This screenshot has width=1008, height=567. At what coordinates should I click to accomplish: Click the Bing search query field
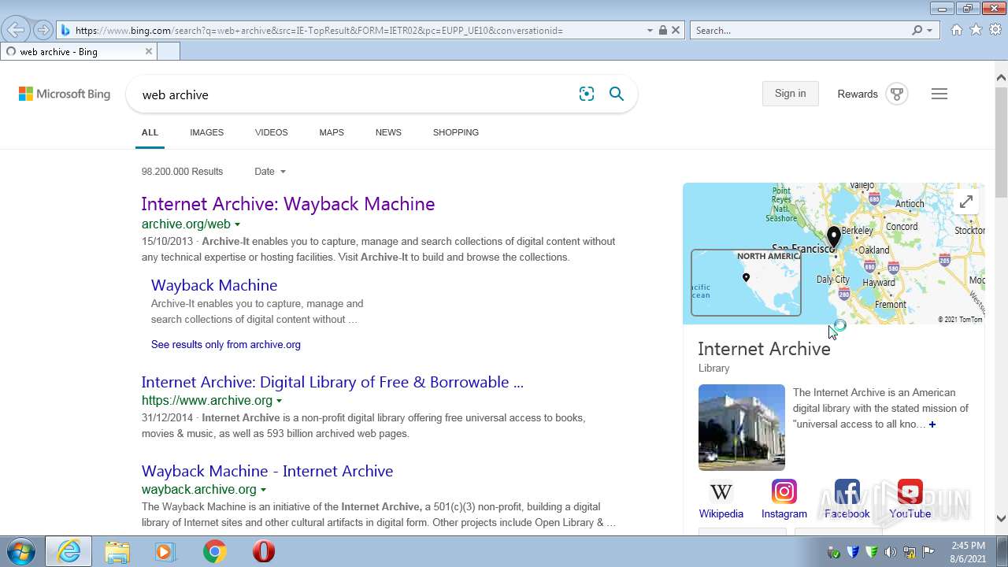(x=354, y=94)
